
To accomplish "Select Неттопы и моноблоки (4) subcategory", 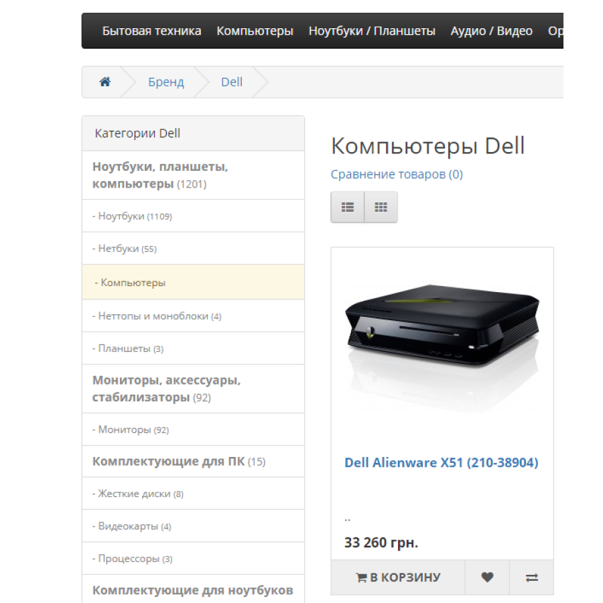I will (x=193, y=316).
